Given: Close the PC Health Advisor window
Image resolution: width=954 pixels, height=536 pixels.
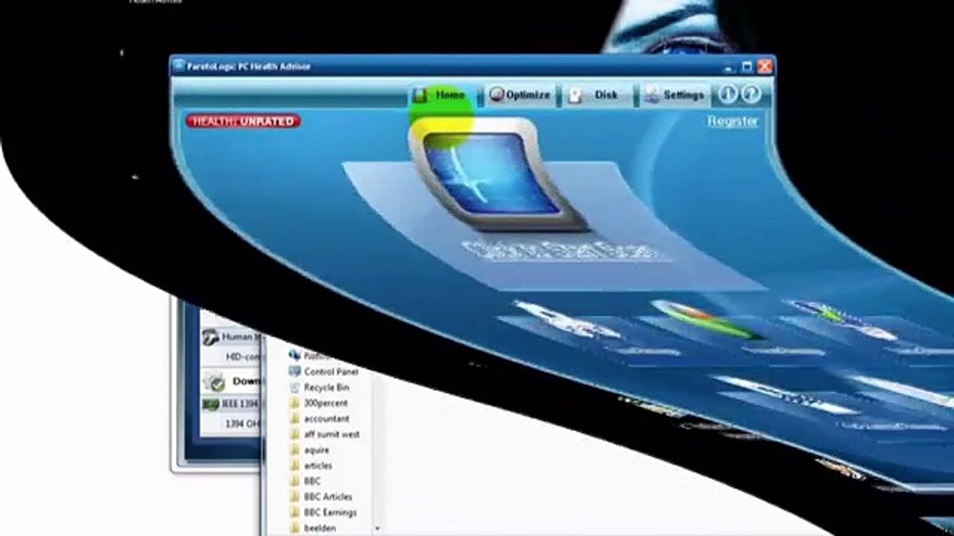Looking at the screenshot, I should coord(765,67).
